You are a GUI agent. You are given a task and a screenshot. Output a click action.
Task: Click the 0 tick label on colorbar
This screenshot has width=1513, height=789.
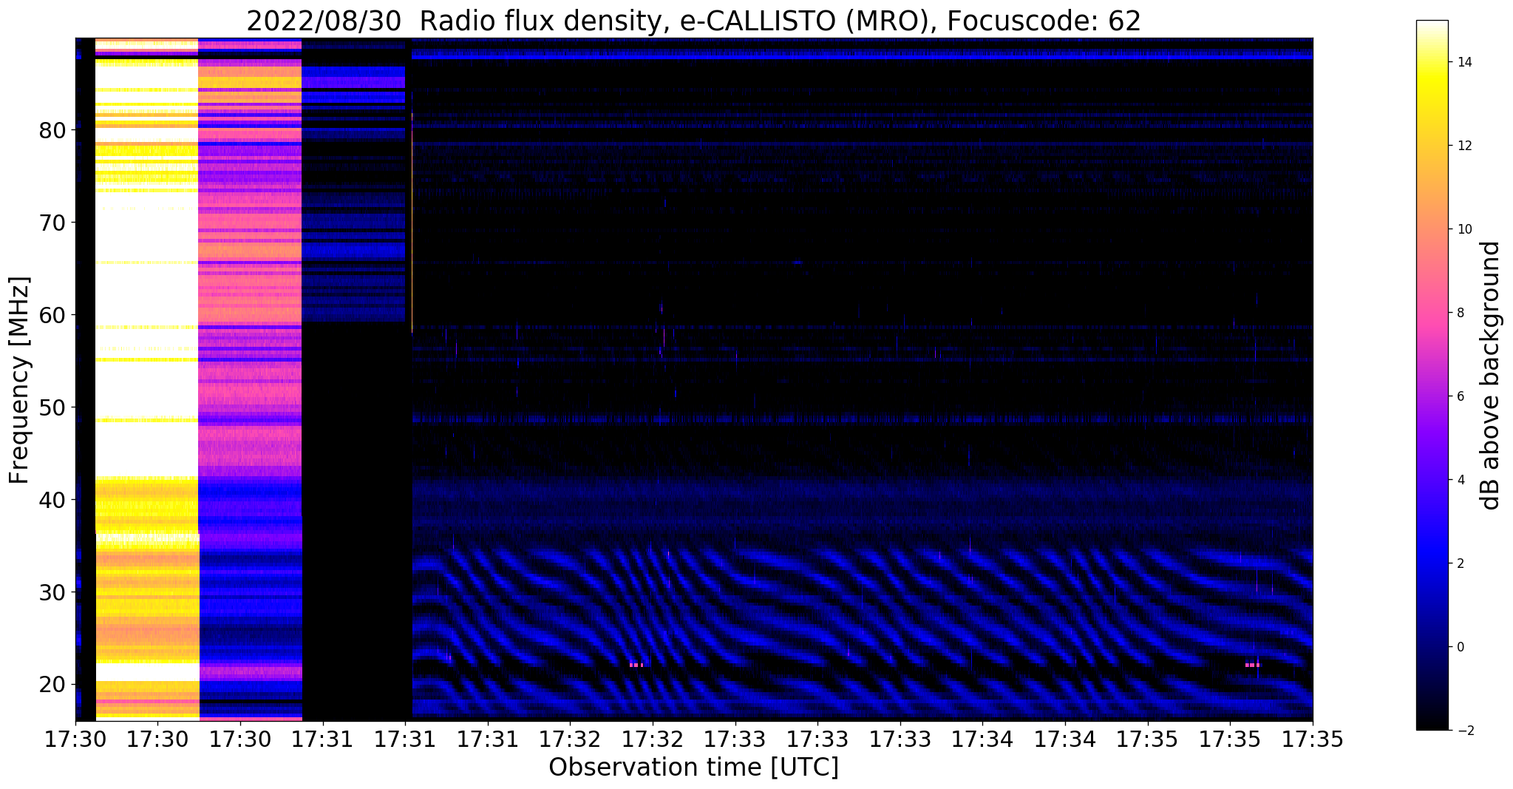tap(1460, 647)
